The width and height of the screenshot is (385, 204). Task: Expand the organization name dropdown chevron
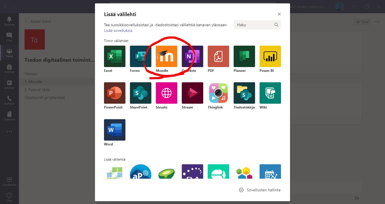(329, 6)
